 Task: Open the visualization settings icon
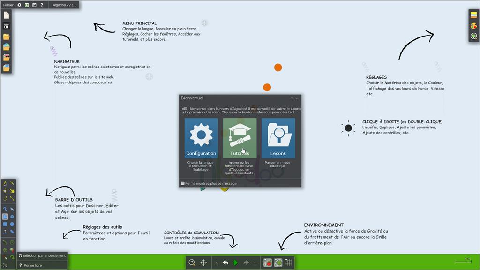pyautogui.click(x=473, y=37)
